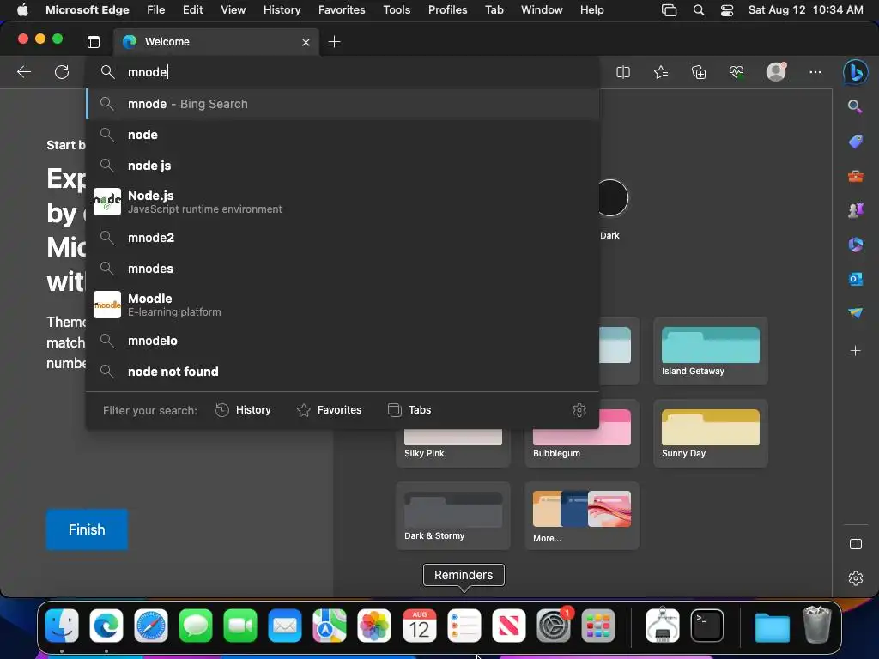Open the Favorites menu in menu bar
This screenshot has height=659, width=879.
pos(342,10)
